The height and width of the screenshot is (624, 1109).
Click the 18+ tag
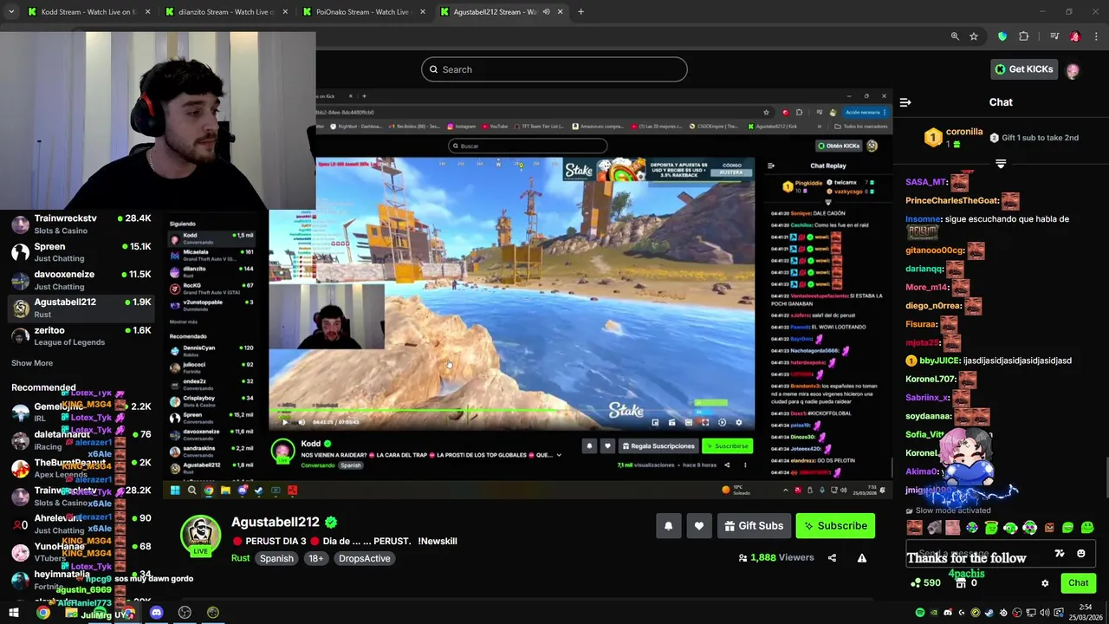(316, 558)
